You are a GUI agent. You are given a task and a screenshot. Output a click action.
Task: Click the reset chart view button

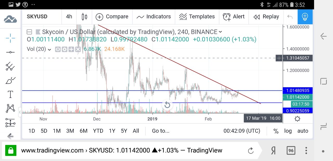(167, 105)
